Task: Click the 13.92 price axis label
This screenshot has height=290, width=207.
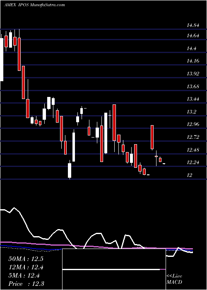Action: click(x=193, y=74)
